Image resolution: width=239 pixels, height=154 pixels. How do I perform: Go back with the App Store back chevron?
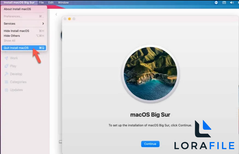click(x=56, y=14)
